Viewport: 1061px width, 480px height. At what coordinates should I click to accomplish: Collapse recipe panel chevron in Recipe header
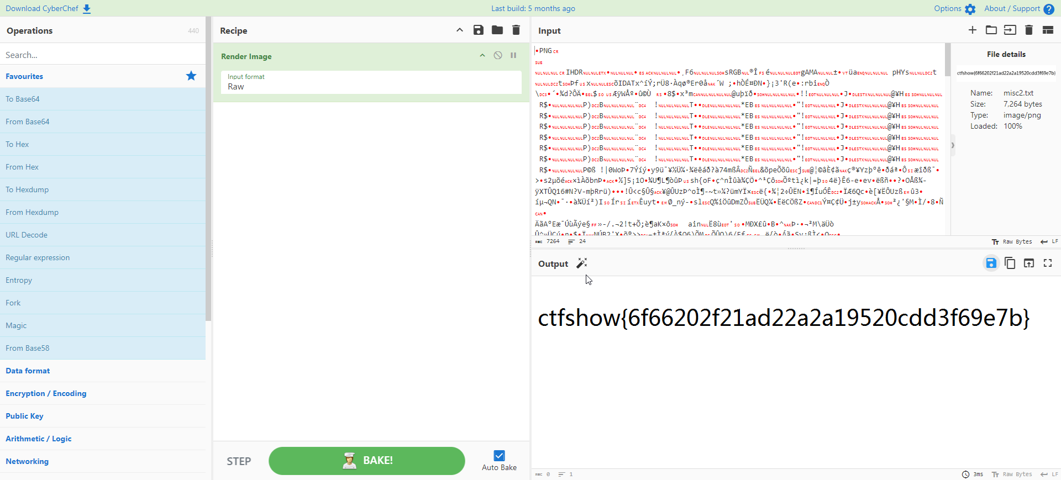tap(460, 30)
